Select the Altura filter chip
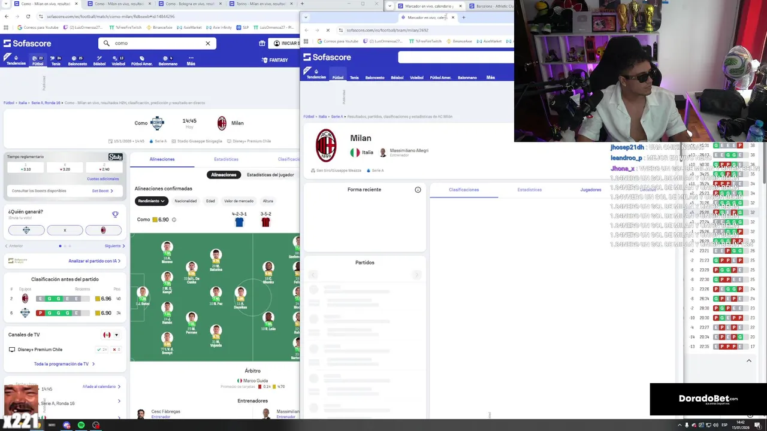Viewport: 767px width, 431px height. click(268, 201)
